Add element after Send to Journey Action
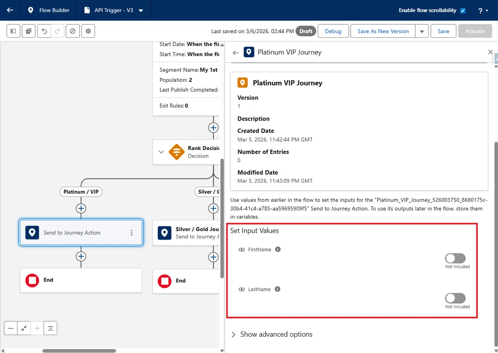 pyautogui.click(x=81, y=257)
